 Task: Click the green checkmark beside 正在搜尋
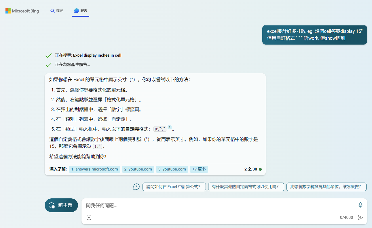(49, 55)
